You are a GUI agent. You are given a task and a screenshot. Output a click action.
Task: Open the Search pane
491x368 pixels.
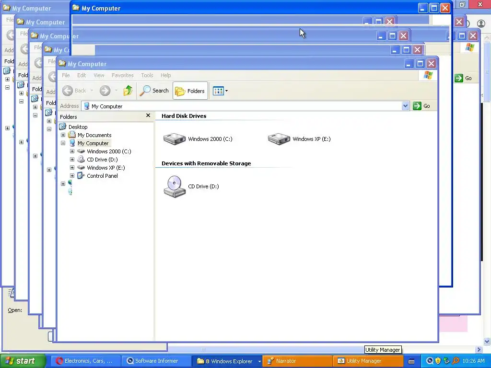[x=154, y=91]
